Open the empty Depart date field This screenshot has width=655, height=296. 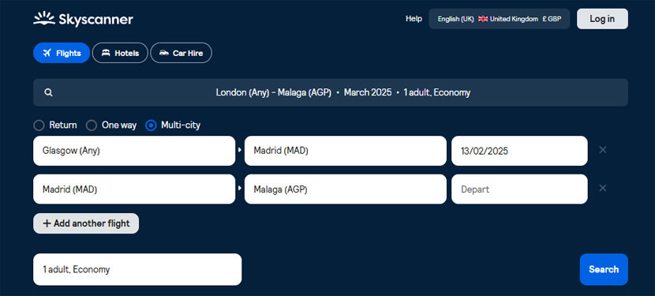pos(519,189)
